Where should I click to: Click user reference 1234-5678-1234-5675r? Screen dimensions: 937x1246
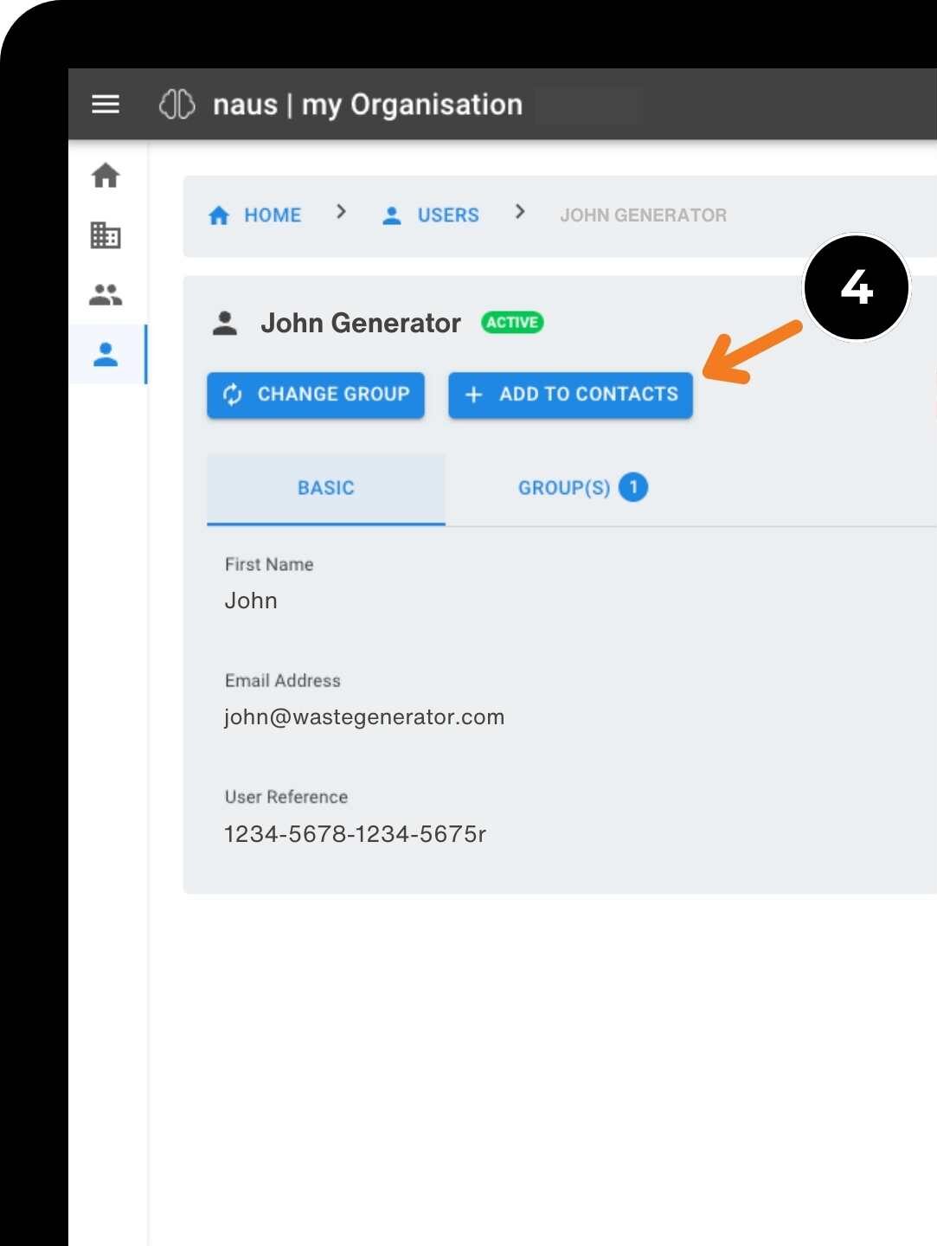(355, 834)
